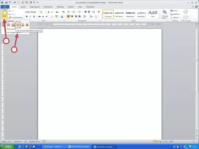Viewport: 199px width, 149px height.
Task: Choose the Keep Text Only paste option
Action: click(x=27, y=25)
